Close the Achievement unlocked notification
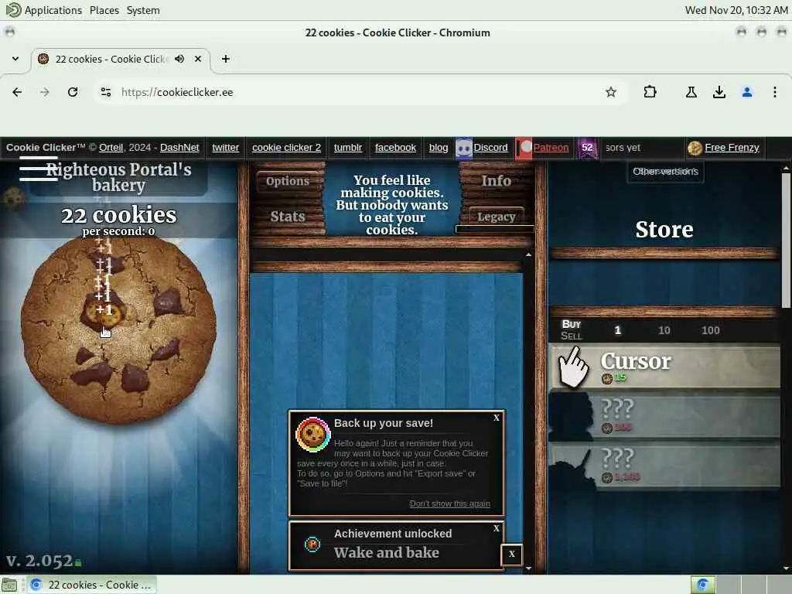The image size is (792, 594). click(x=496, y=528)
